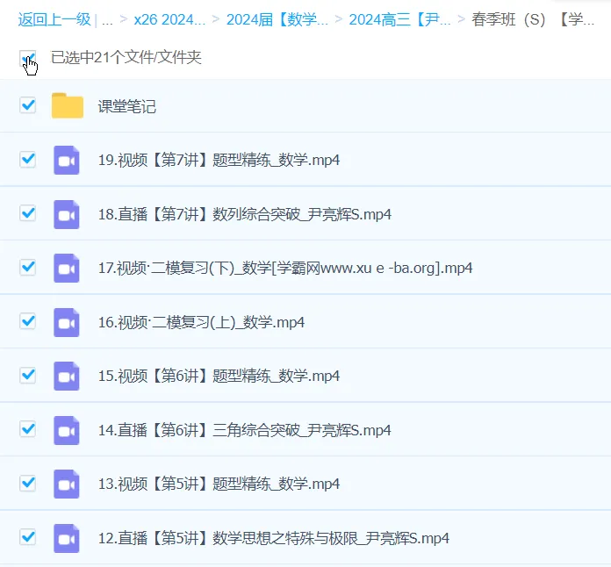
Task: Click video icon for 19.视频【第7讲】题型精练
Action: pyautogui.click(x=67, y=160)
